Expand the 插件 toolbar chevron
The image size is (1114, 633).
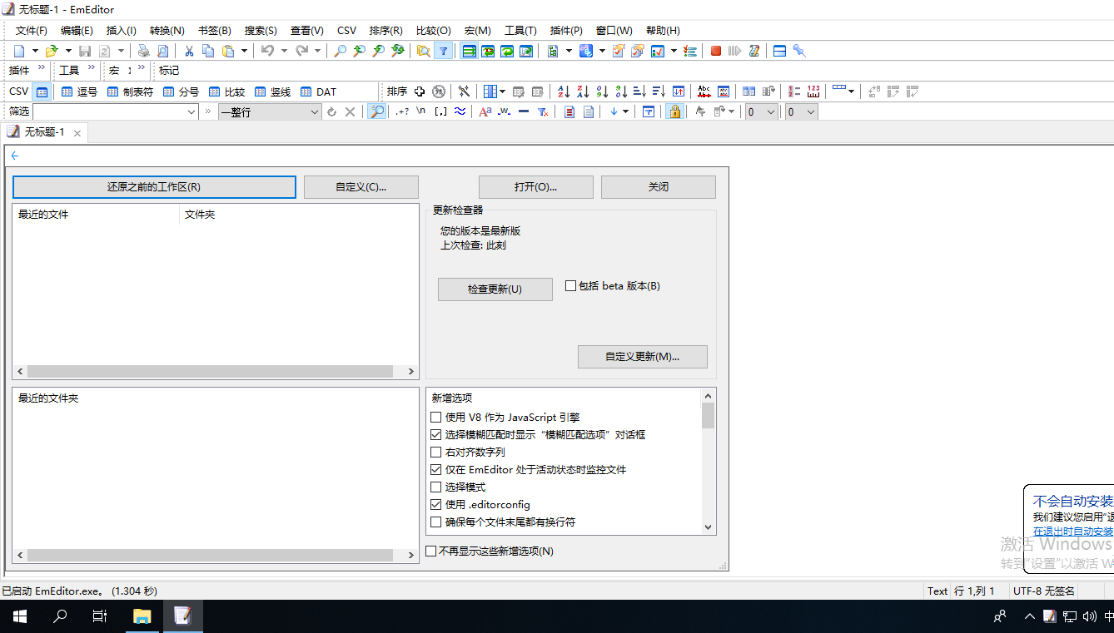[42, 69]
